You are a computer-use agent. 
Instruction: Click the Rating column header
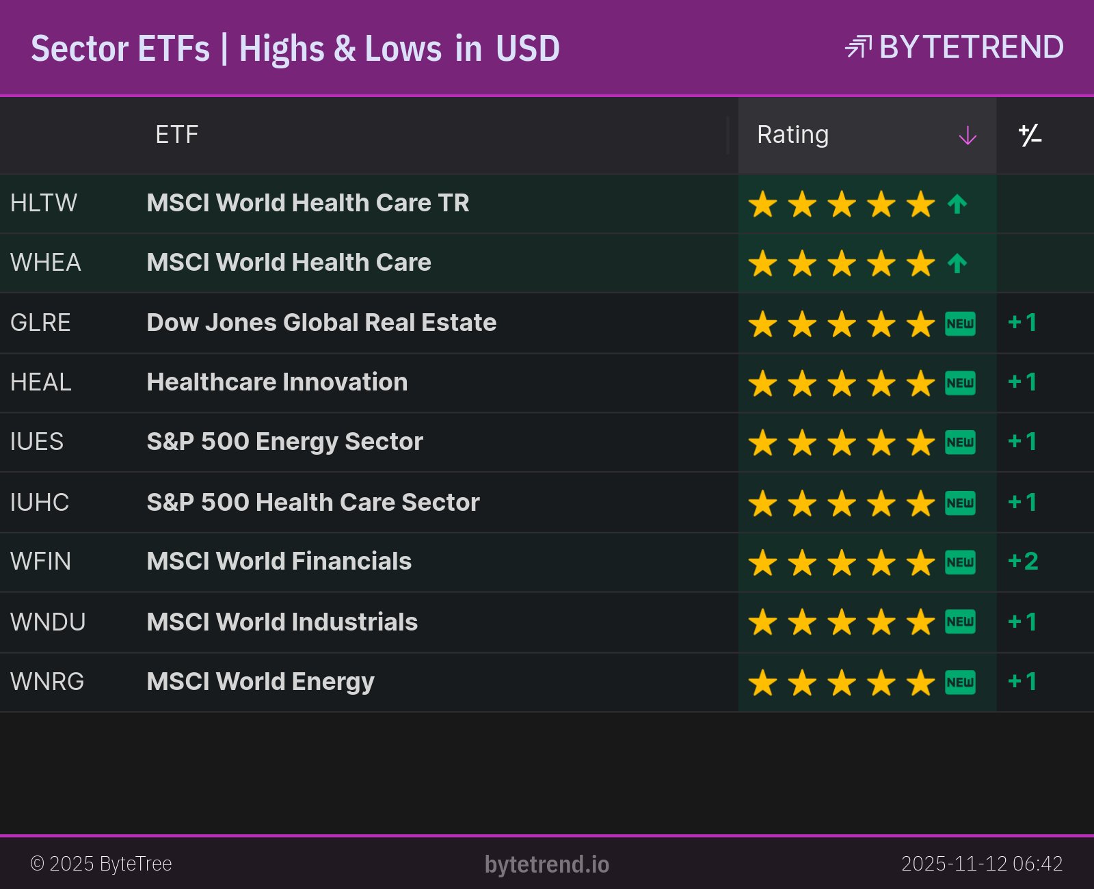[793, 135]
